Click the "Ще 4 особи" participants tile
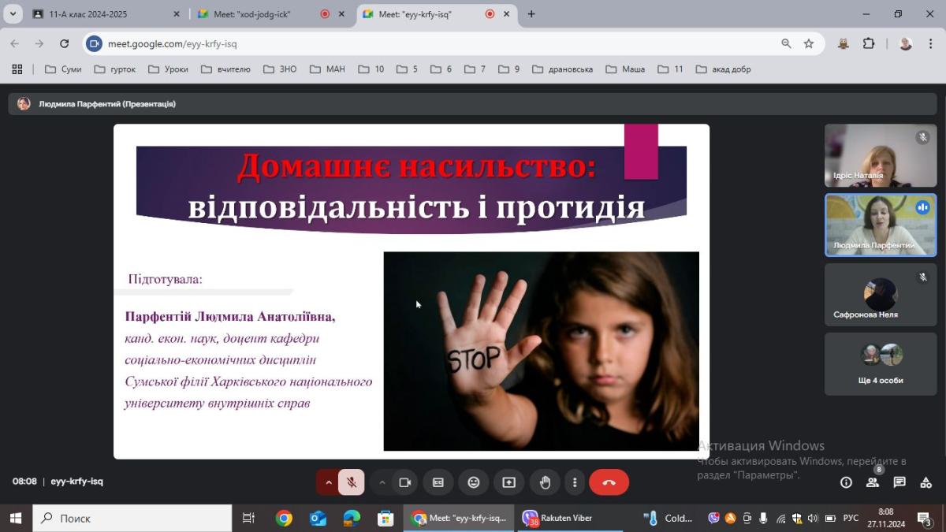Screen dimensions: 946x532 point(881,364)
